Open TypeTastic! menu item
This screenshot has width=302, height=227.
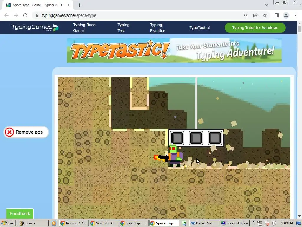tap(200, 27)
